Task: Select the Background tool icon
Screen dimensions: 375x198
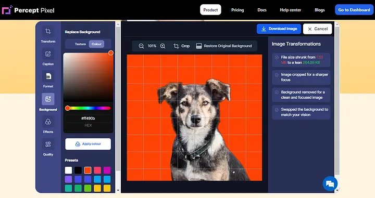Action: coord(48,99)
